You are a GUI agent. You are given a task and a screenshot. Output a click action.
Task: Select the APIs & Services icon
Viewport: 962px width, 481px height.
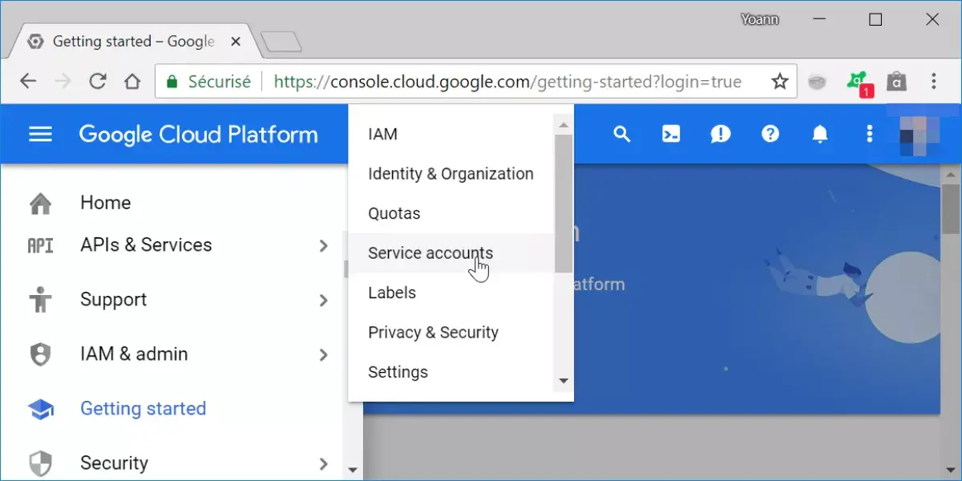coord(40,245)
